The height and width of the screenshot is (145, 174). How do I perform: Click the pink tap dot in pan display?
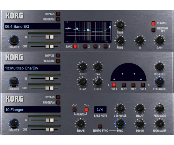pos(114,79)
